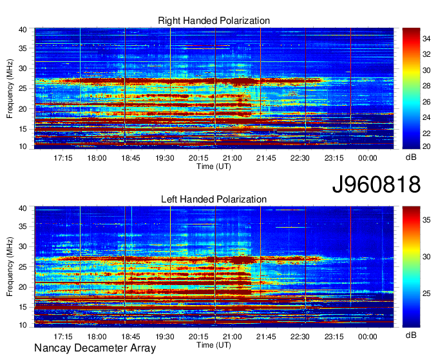The width and height of the screenshot is (438, 356).
Task: Click the 22:30 time tick in the top panel
Action: [300, 158]
